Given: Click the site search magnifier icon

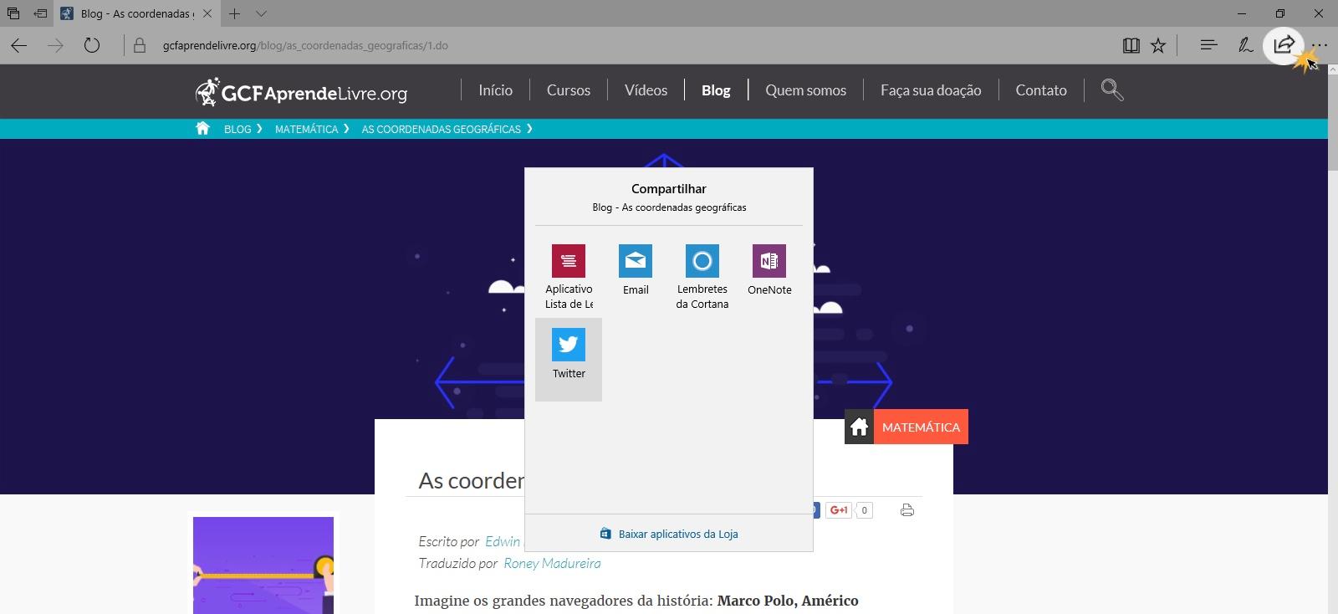Looking at the screenshot, I should coord(1112,90).
